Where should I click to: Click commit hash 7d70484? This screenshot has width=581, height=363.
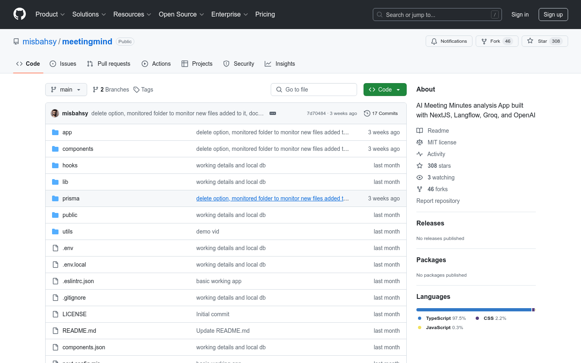click(316, 113)
